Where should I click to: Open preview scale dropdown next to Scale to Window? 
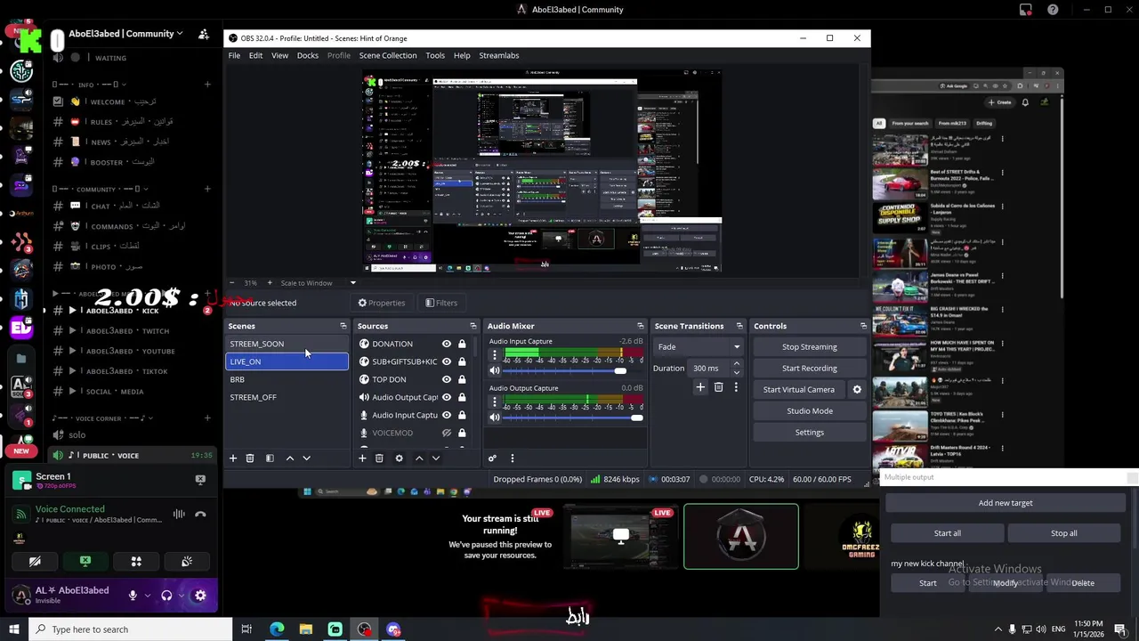(x=352, y=283)
